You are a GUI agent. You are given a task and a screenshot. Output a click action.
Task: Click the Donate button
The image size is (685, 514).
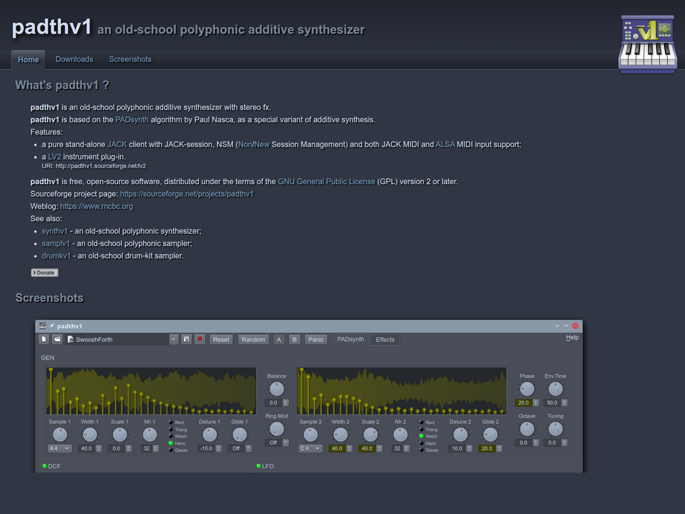pos(45,273)
